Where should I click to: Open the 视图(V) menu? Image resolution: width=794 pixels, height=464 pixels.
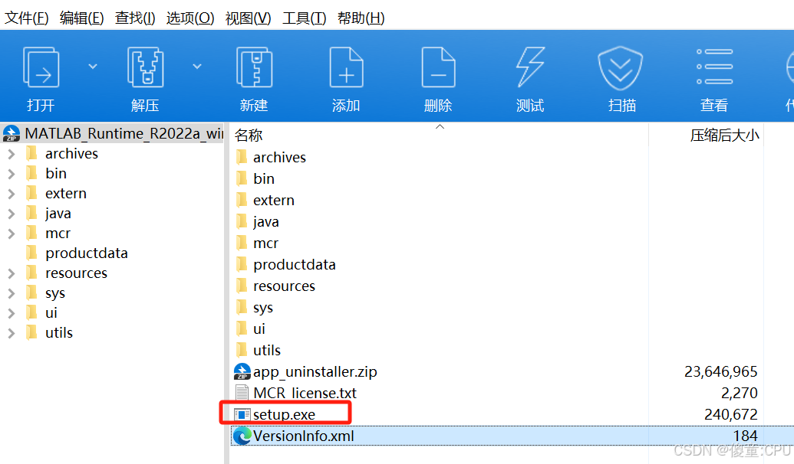click(248, 18)
